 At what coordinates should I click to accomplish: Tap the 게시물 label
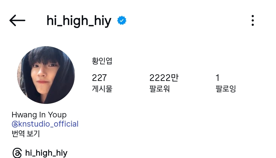[x=102, y=89]
